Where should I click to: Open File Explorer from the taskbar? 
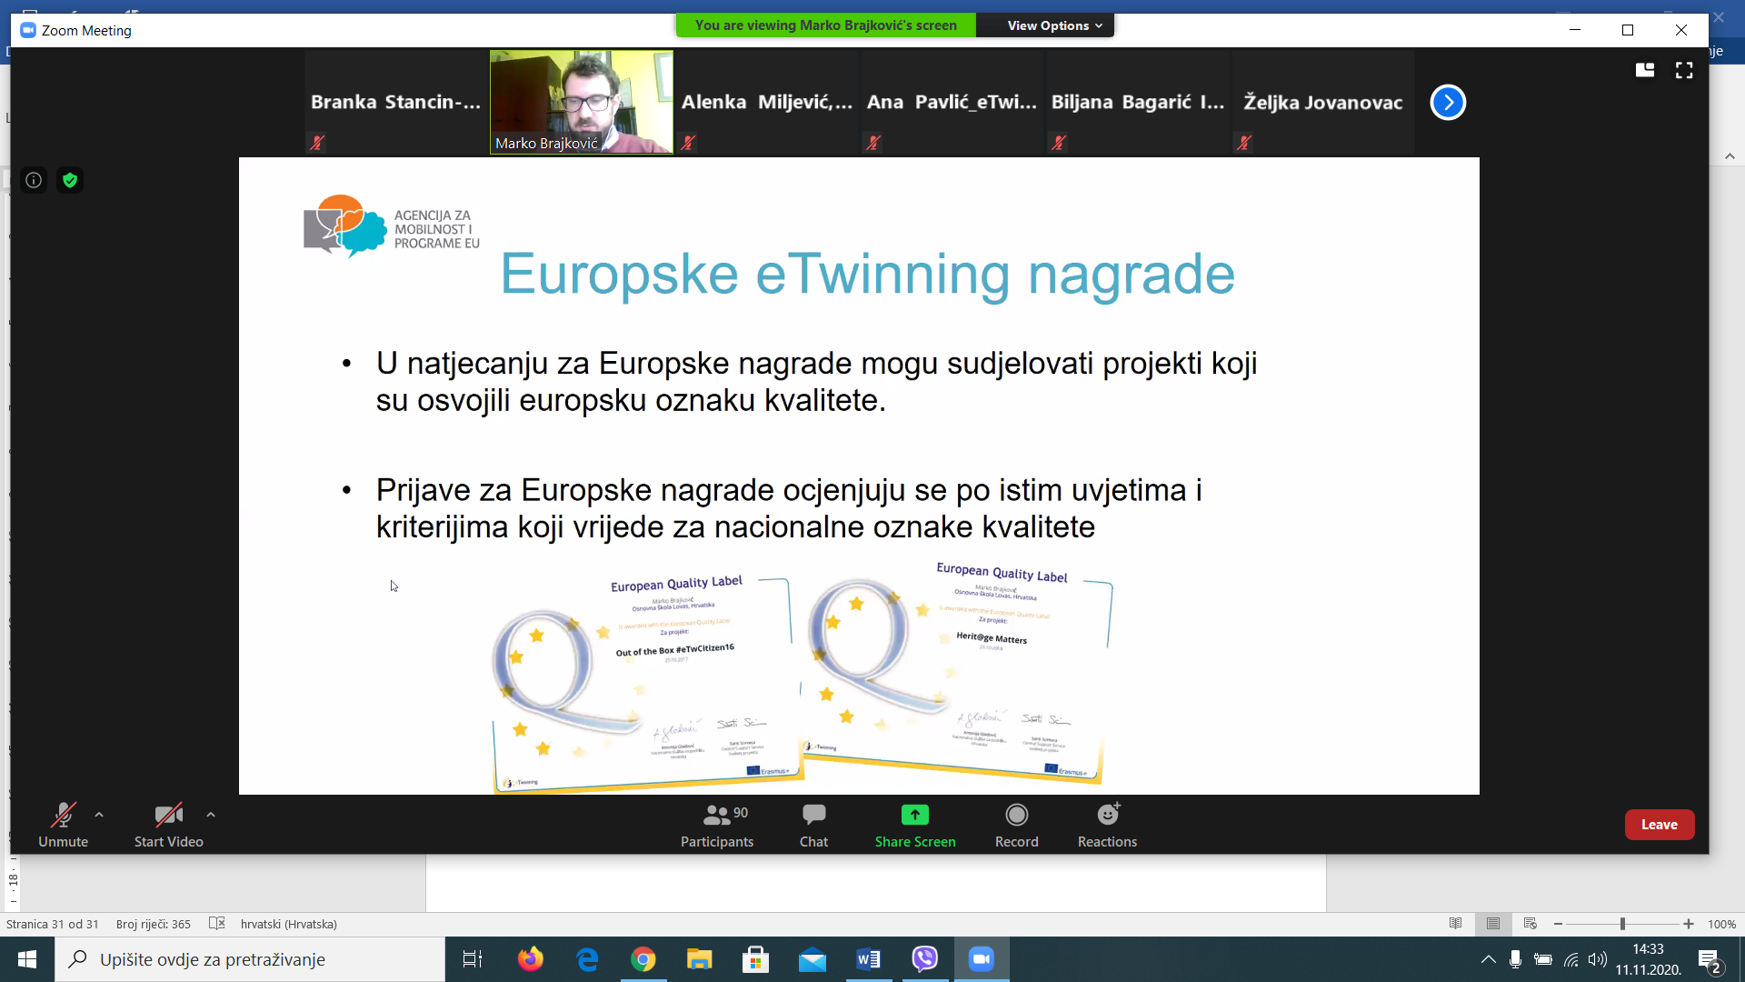point(699,959)
